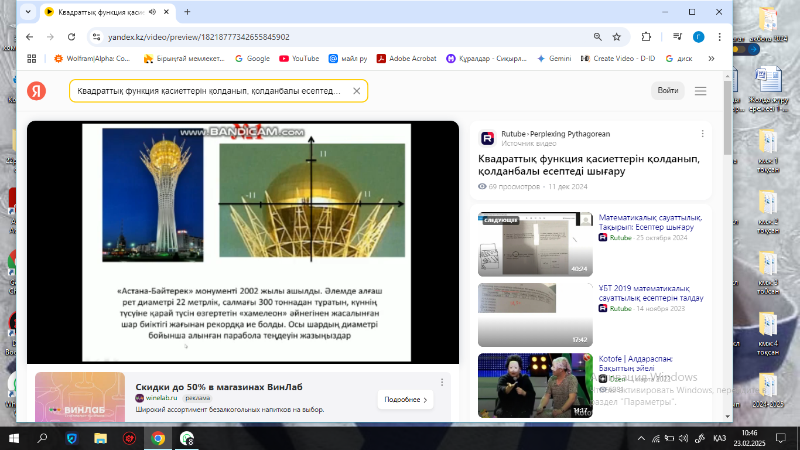Open the Kotofe | Алдараспан title link
Image resolution: width=800 pixels, height=450 pixels.
coord(635,363)
